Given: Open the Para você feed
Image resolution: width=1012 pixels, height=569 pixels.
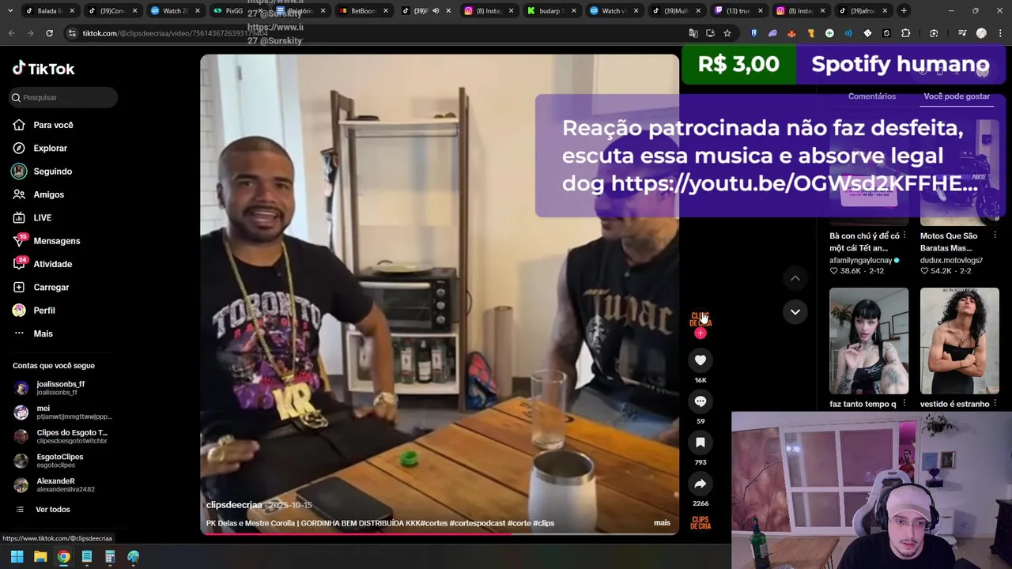Looking at the screenshot, I should click(53, 125).
